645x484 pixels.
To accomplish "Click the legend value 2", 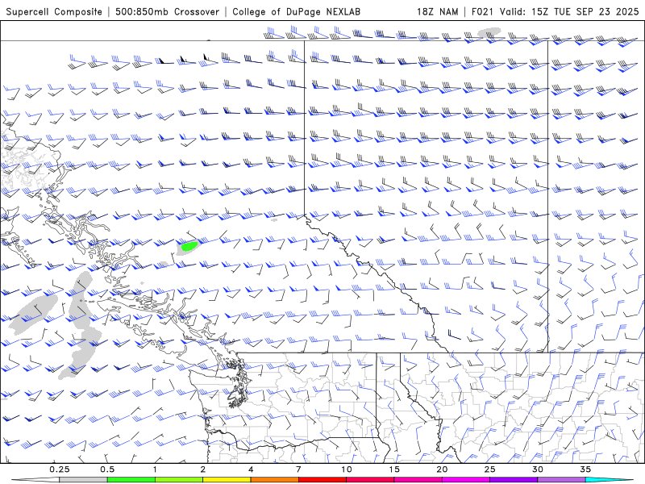I will point(203,469).
